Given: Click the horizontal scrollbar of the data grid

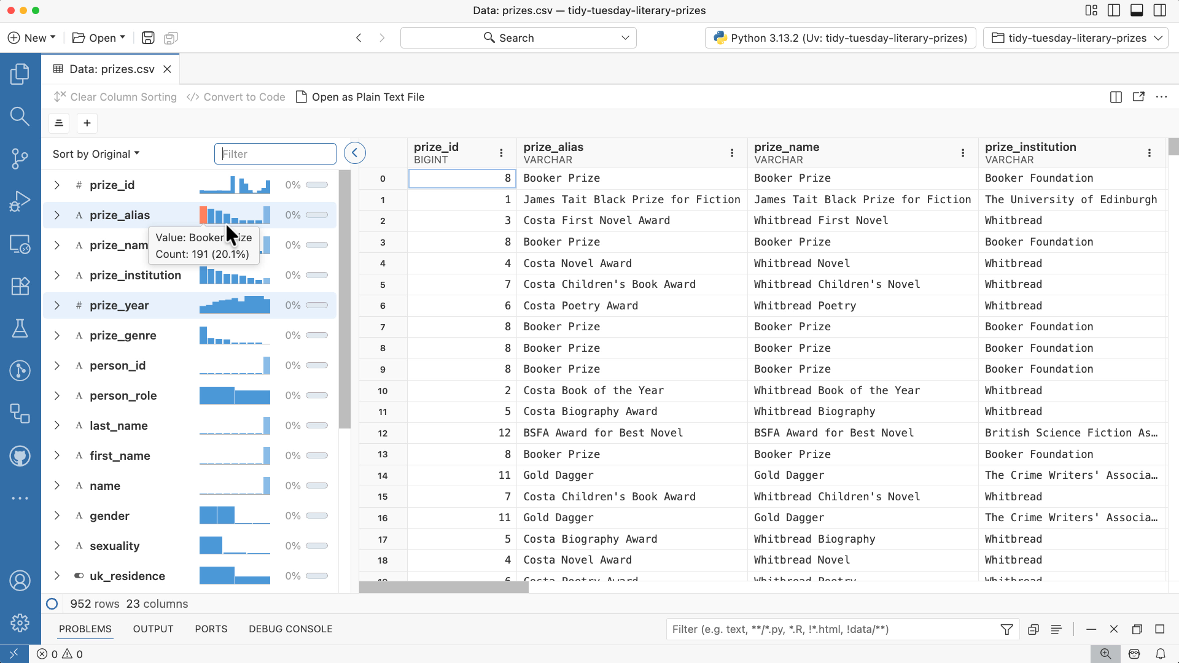Looking at the screenshot, I should (x=443, y=587).
